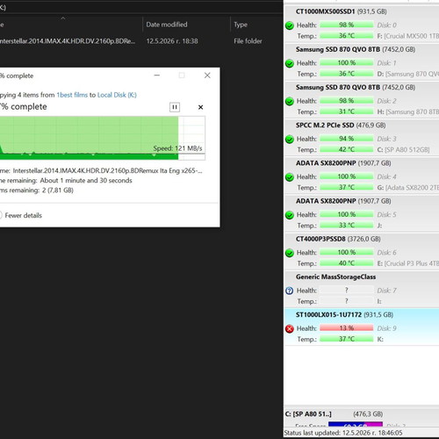Open the Local Disk (K:) destination link
The height and width of the screenshot is (439, 439).
click(x=117, y=95)
